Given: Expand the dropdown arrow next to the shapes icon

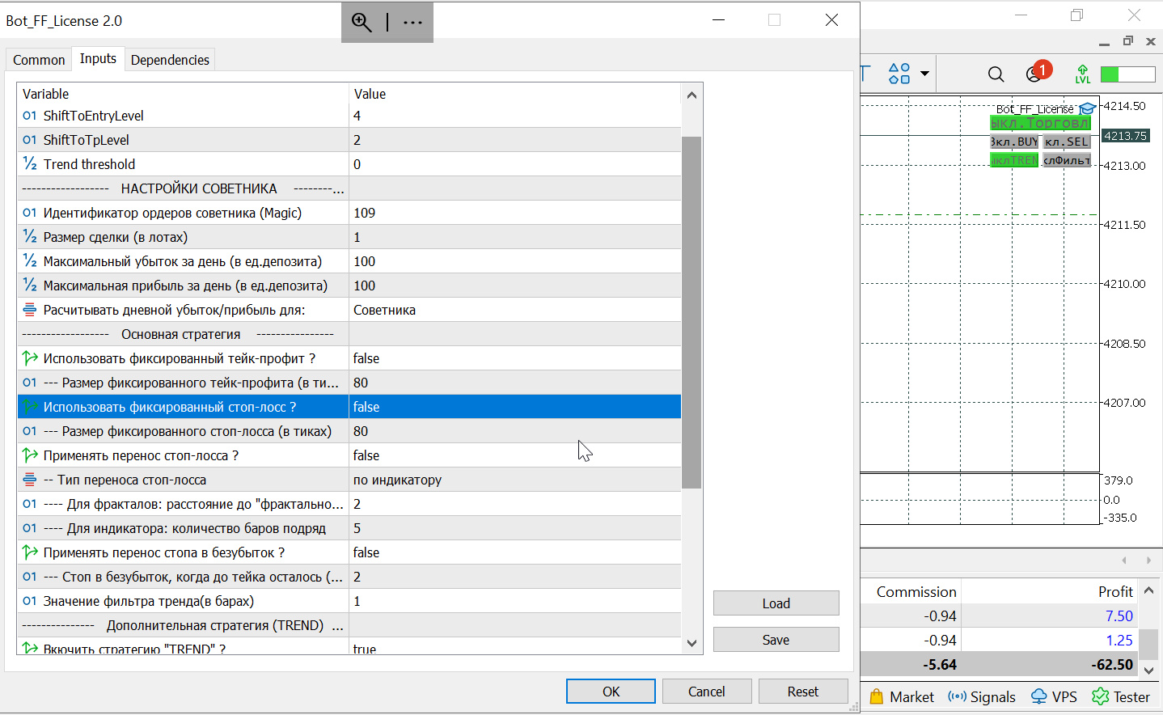Looking at the screenshot, I should pos(924,74).
